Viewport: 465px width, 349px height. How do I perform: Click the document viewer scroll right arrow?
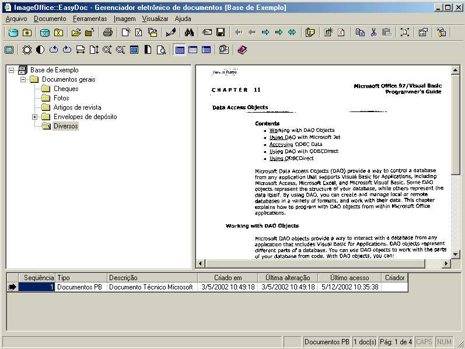(446, 263)
